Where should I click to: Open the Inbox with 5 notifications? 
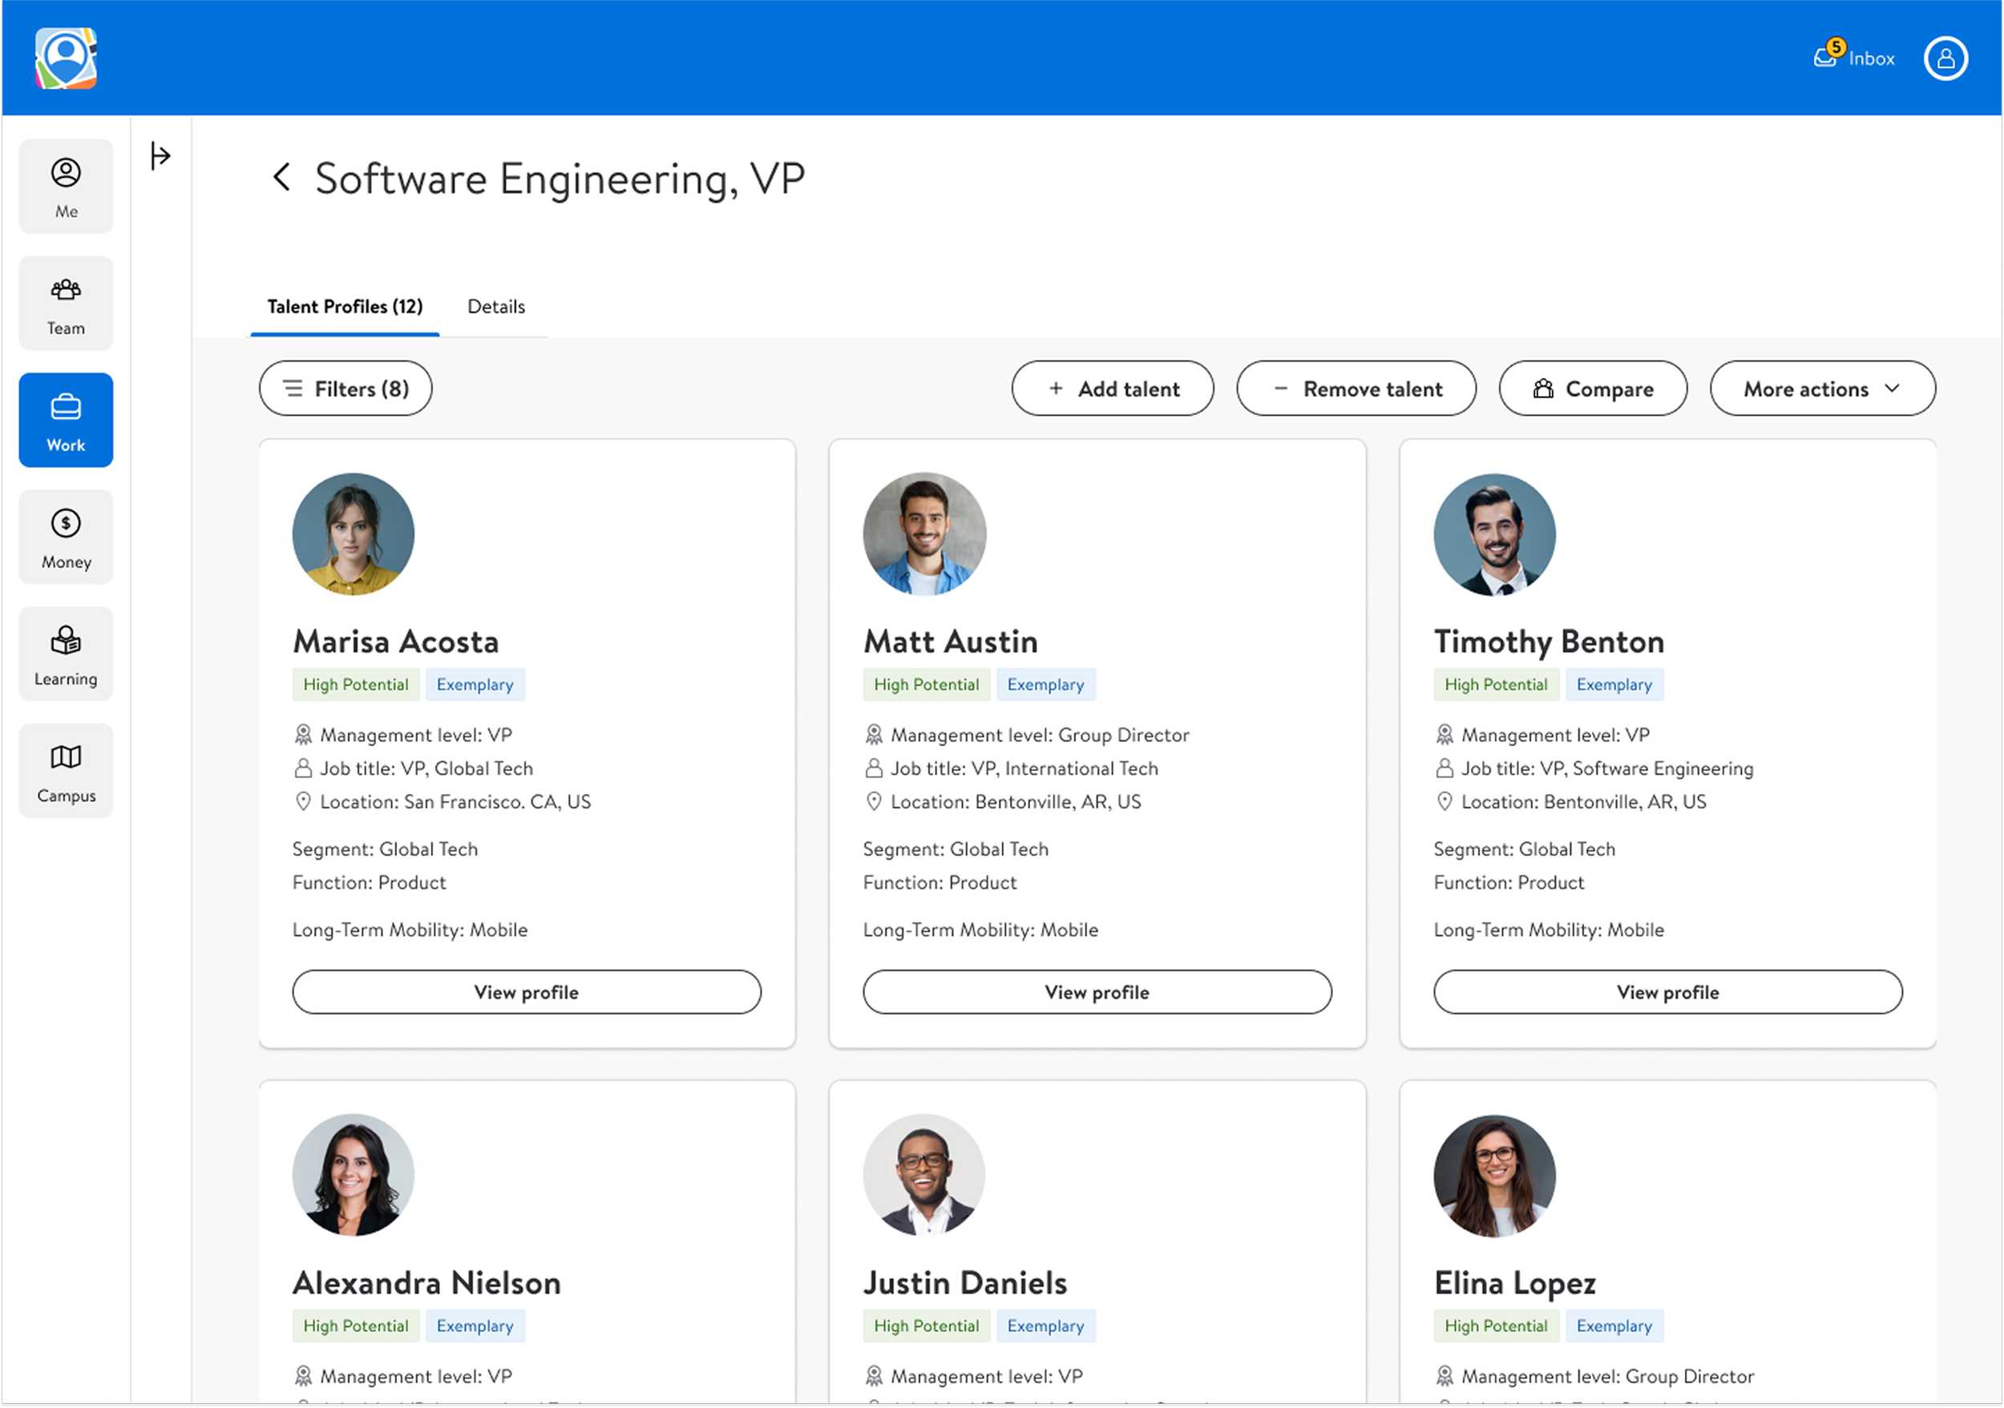(1854, 58)
